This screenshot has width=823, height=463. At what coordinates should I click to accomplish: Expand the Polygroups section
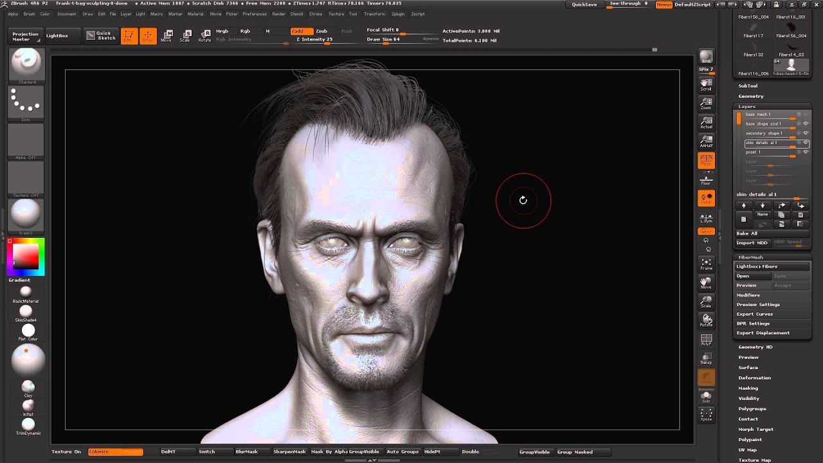752,408
